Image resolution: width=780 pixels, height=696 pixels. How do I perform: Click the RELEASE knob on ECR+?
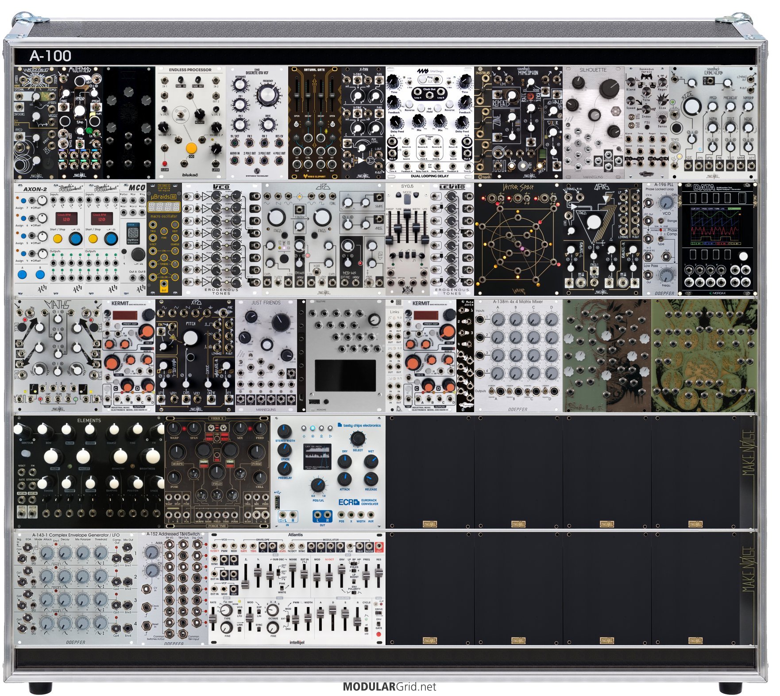coord(371,479)
